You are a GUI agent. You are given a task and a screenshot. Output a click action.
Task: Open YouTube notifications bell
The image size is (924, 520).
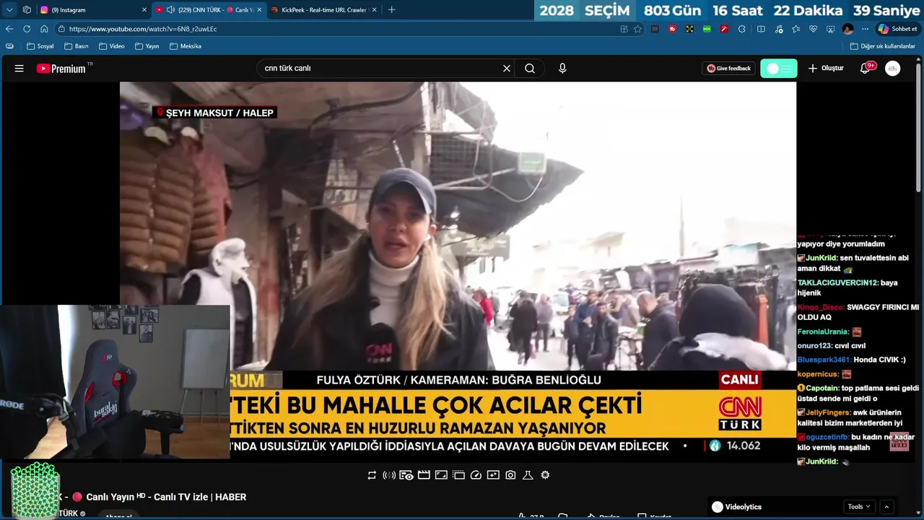(x=866, y=69)
